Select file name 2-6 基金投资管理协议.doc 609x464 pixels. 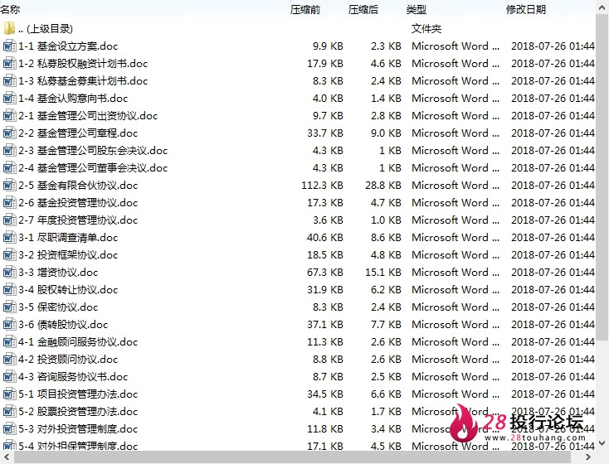pos(78,203)
